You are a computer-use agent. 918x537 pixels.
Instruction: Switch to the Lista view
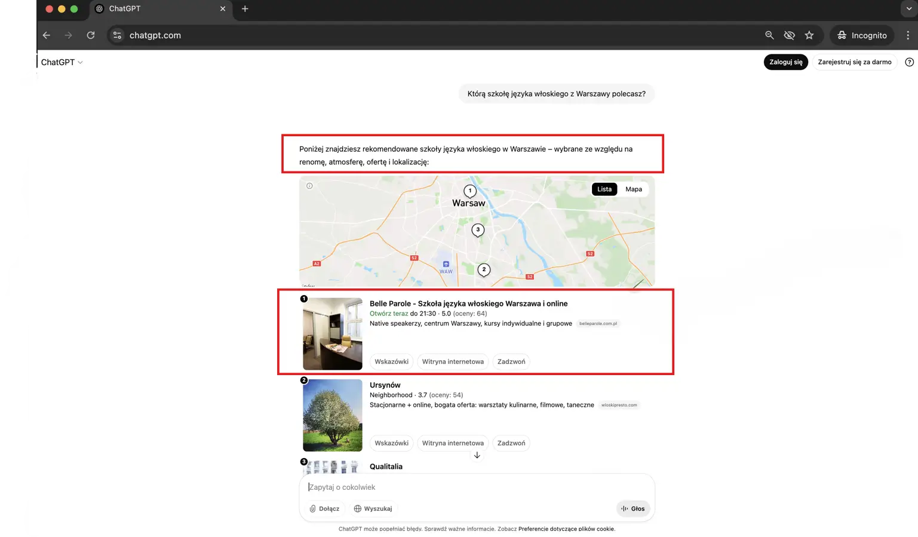pos(604,189)
